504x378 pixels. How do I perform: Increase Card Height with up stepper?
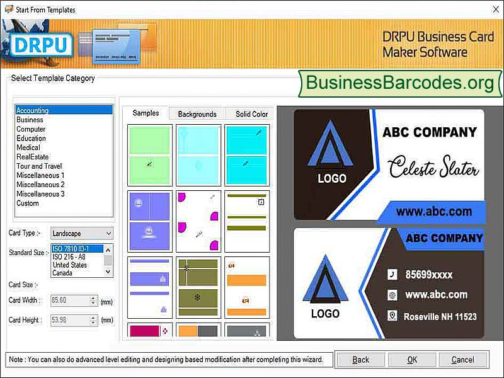93,318
